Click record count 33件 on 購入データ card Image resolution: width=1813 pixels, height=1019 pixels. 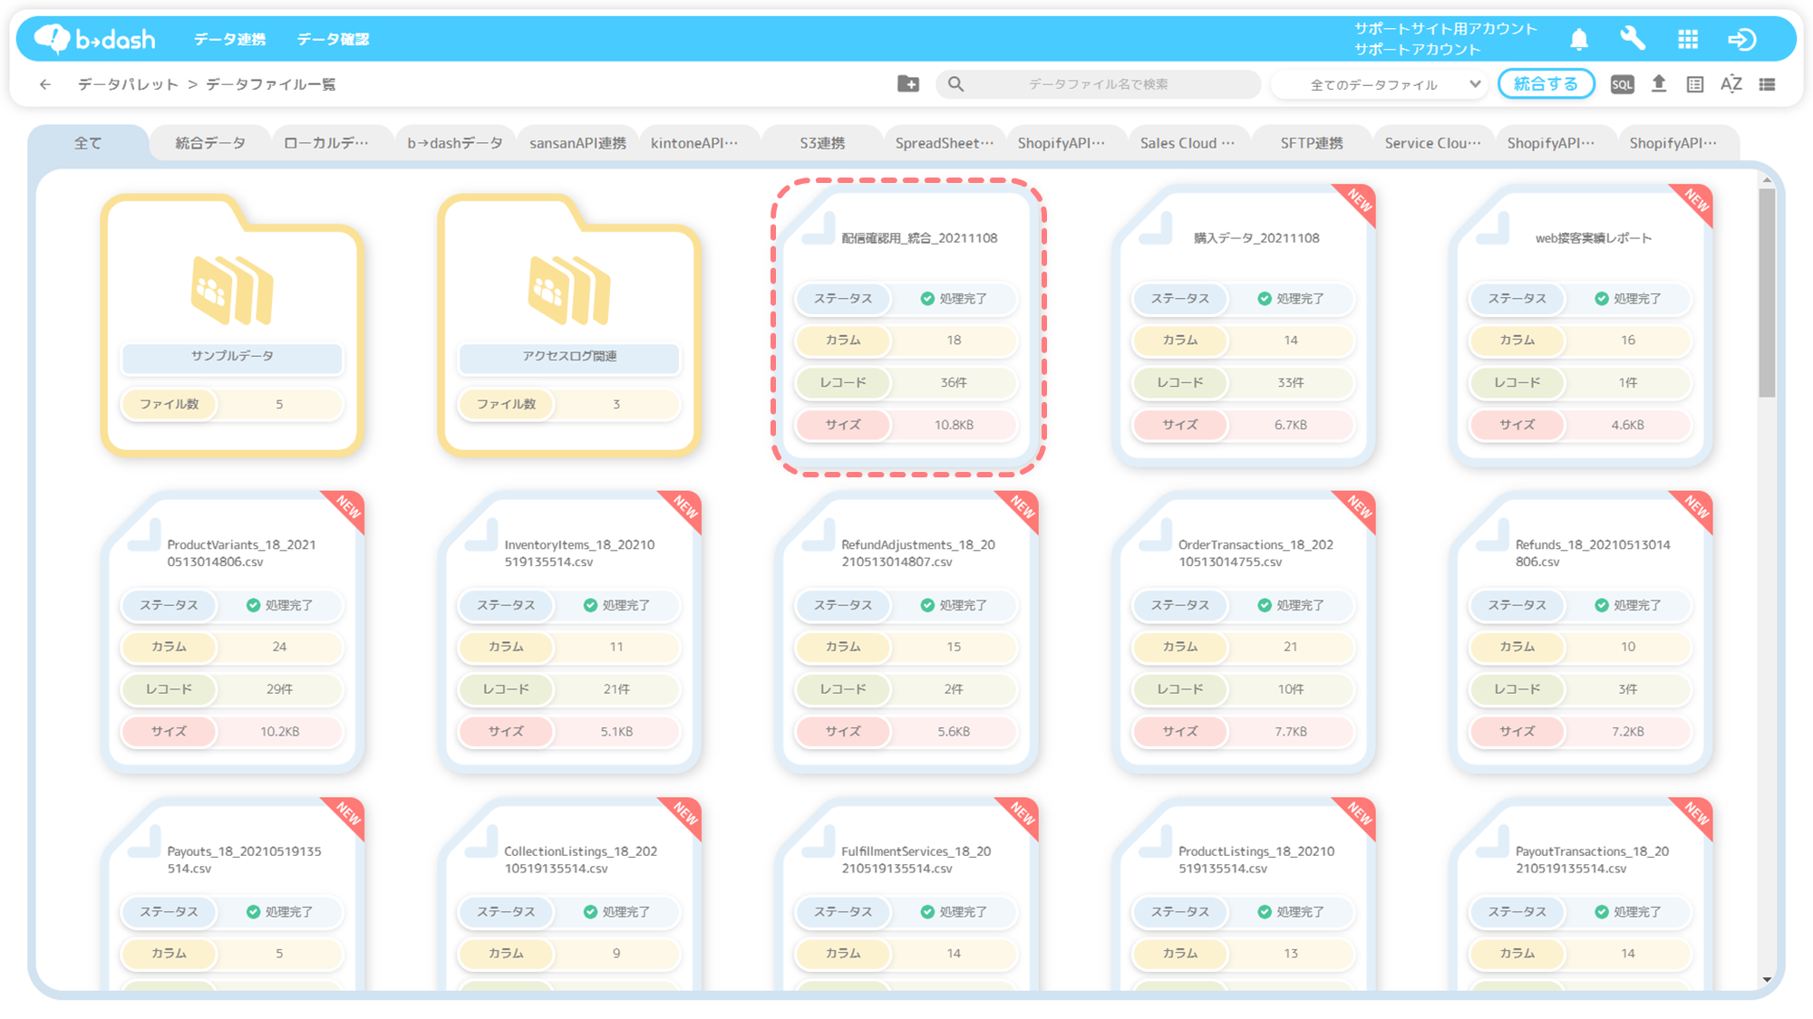tap(1290, 382)
